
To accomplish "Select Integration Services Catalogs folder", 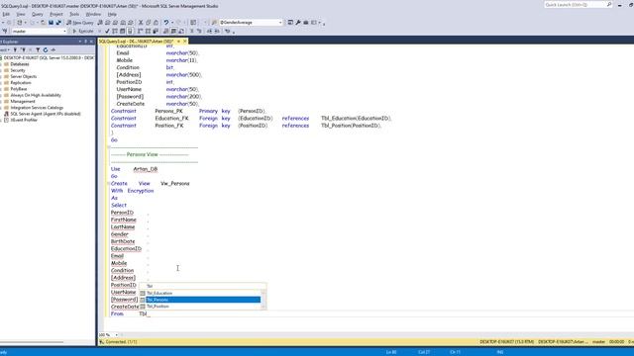I will [37, 108].
